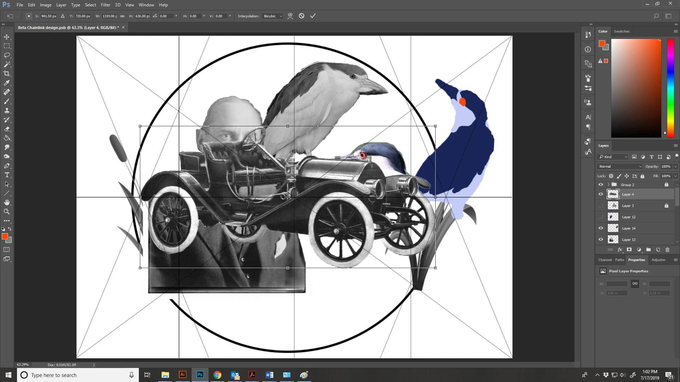Open the Bicubic interpolation dropdown
Viewport: 680px width, 382px height.
273,16
